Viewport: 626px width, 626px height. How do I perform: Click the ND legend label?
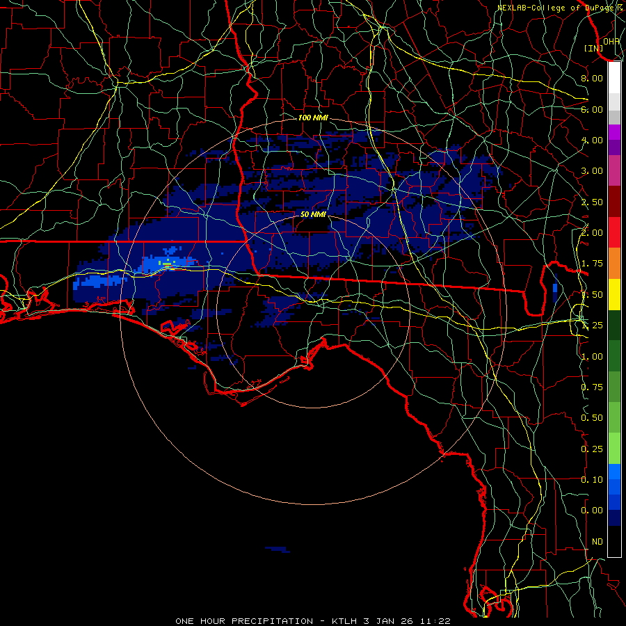pyautogui.click(x=597, y=542)
